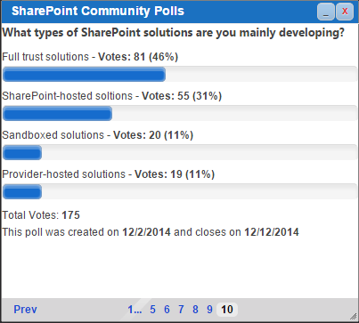Click the Provider-hosted solutions result bar
The width and height of the screenshot is (359, 323).
coord(180,191)
